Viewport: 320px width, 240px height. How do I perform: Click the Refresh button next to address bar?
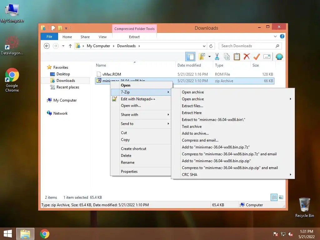211,46
